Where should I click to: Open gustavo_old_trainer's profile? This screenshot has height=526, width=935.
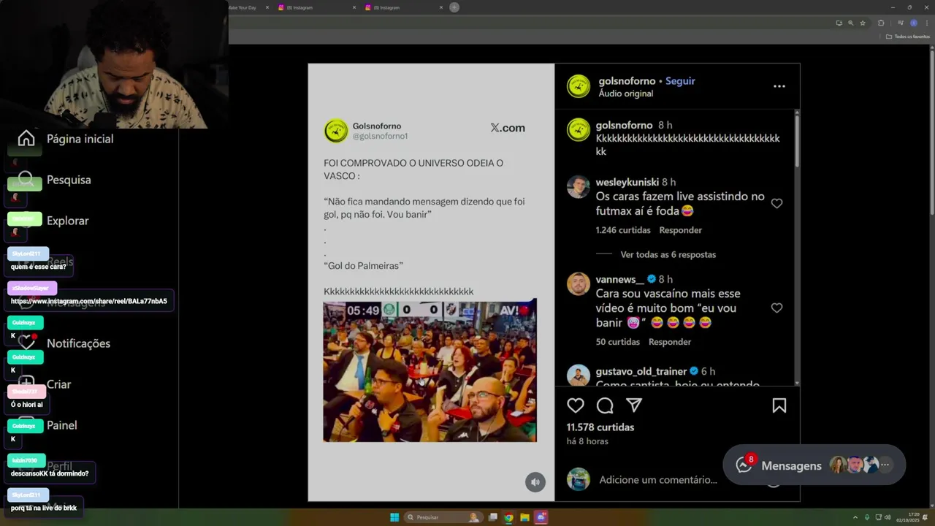641,371
